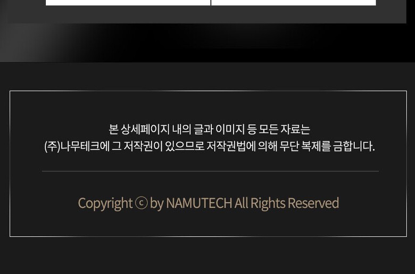Screen dimensions: 415x274
Task: Click the vertical divider between the white panels
Action: click(211, 3)
